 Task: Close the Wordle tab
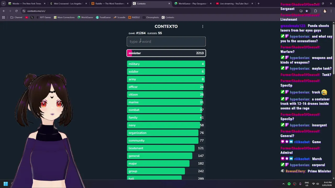[45, 4]
